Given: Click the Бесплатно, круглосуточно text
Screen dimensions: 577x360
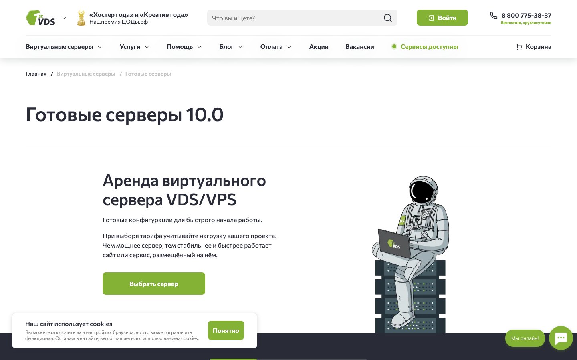Looking at the screenshot, I should click(526, 23).
